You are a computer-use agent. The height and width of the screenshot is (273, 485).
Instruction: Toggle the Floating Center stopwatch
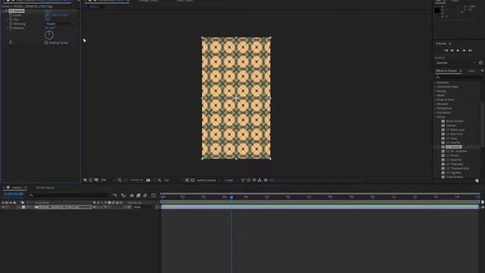click(x=11, y=42)
